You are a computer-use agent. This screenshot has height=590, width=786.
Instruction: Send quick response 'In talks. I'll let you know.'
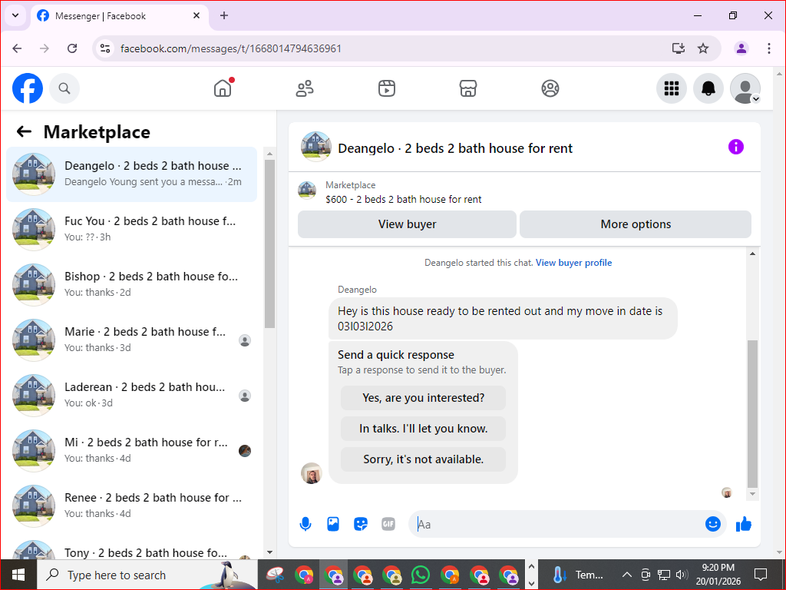click(423, 429)
